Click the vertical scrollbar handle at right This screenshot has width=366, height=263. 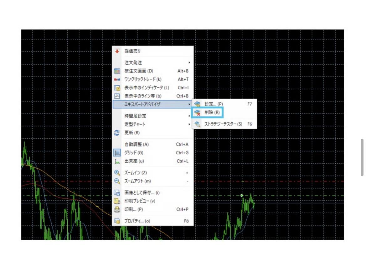coord(362,157)
